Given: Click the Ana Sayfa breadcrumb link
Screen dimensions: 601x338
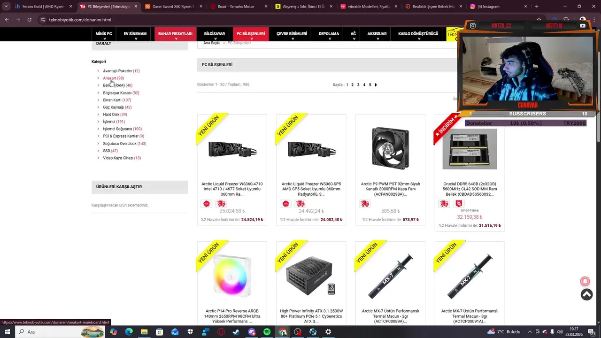Looking at the screenshot, I should click(212, 43).
